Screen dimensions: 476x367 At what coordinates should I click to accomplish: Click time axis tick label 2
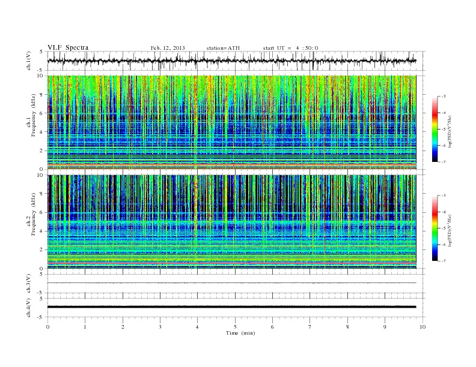pos(123,327)
